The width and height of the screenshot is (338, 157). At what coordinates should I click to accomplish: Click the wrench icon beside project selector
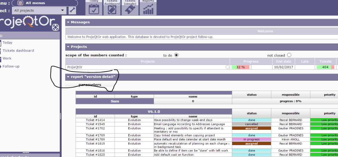pos(72,10)
